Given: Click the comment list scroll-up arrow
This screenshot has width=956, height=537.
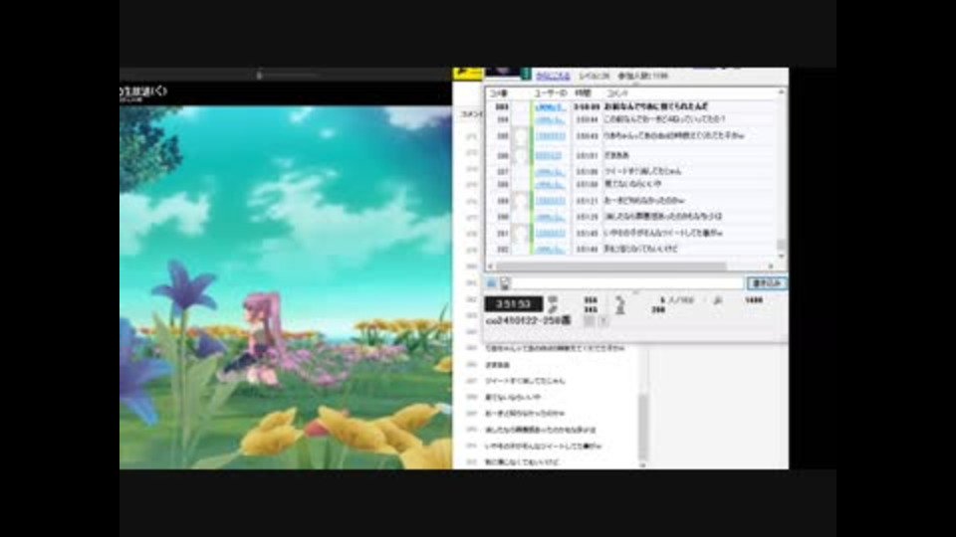Looking at the screenshot, I should point(781,92).
